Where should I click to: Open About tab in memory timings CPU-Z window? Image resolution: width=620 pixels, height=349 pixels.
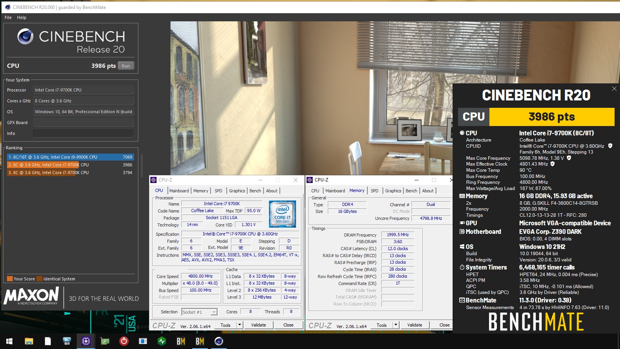coord(428,191)
